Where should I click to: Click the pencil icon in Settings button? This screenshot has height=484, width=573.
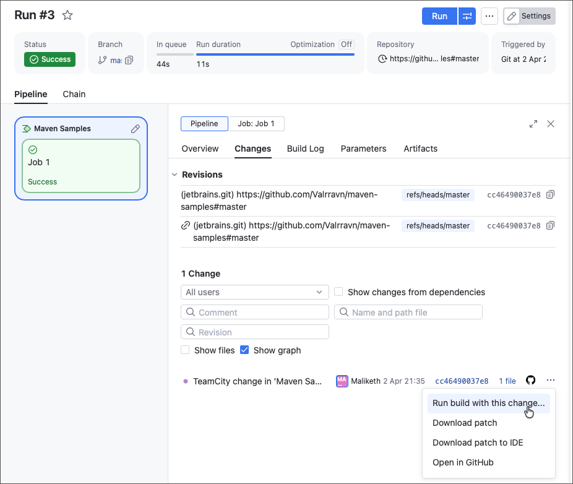click(x=512, y=16)
